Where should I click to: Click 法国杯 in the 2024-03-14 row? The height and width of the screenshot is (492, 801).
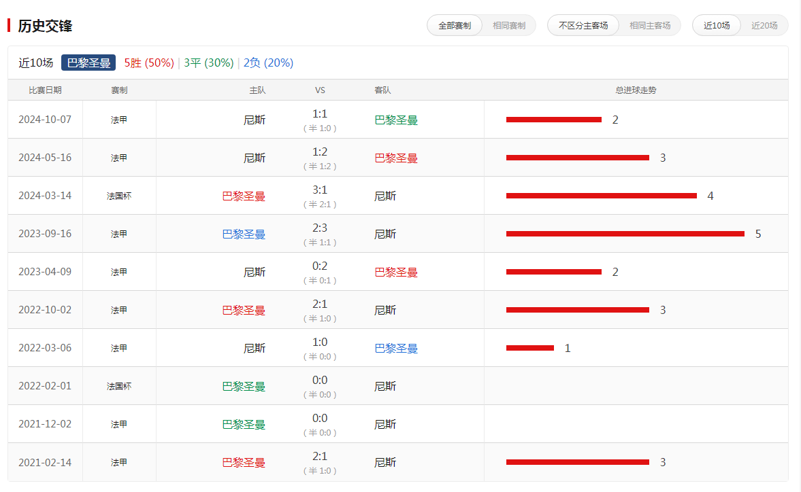click(x=119, y=196)
